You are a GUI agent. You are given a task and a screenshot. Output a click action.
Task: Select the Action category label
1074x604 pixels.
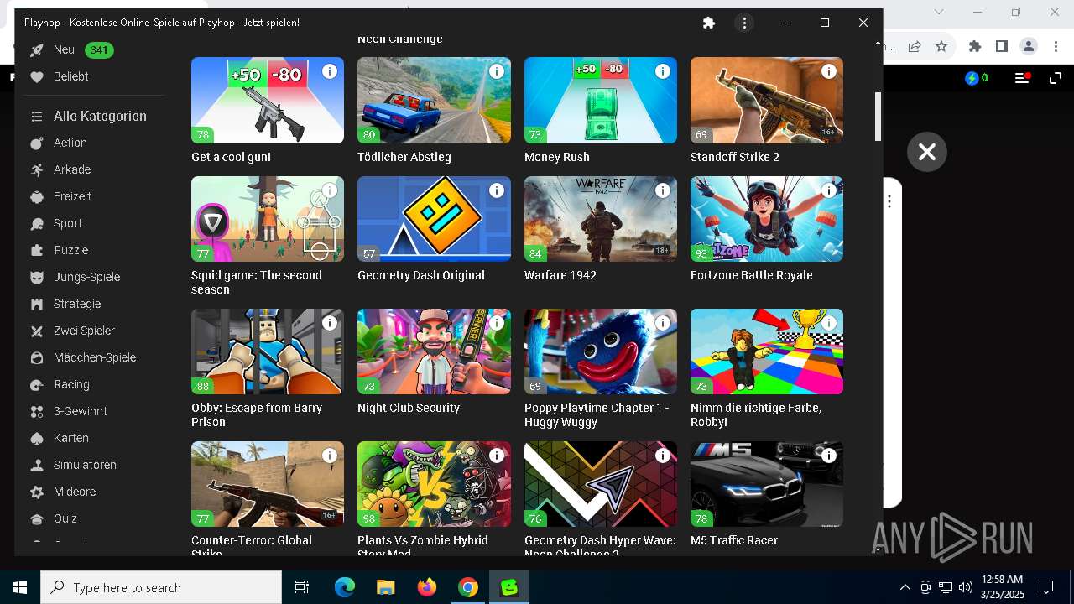click(70, 143)
